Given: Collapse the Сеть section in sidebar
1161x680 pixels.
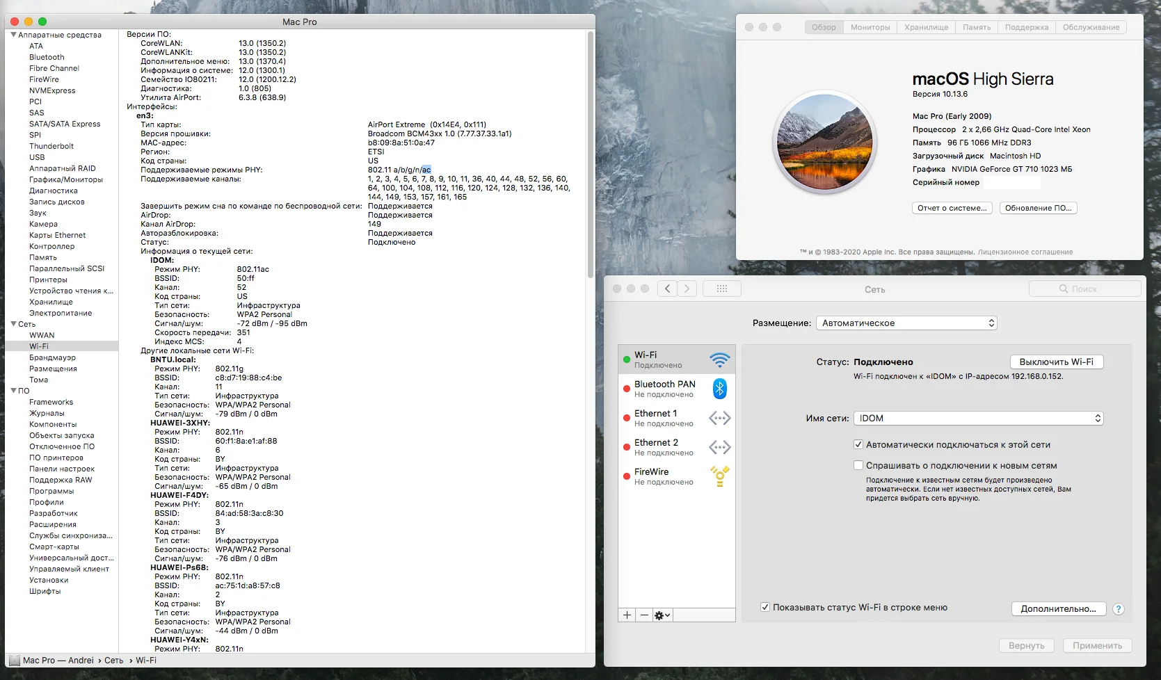Looking at the screenshot, I should [13, 324].
